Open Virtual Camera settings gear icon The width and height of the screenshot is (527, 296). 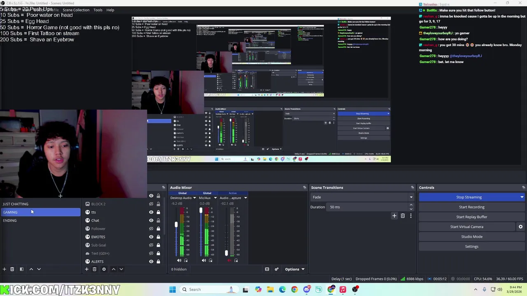click(520, 227)
